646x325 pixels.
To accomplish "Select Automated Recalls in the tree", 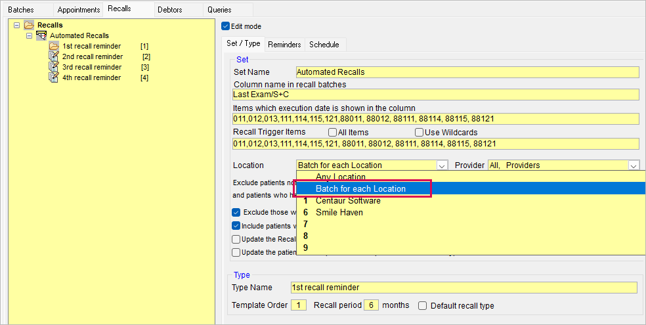I will pos(79,36).
